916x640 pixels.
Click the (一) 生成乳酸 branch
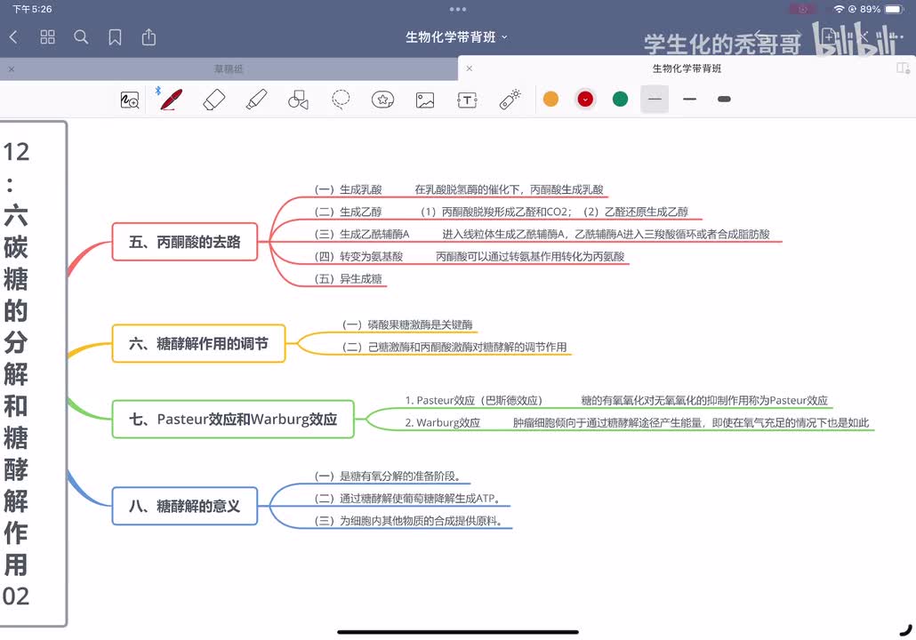[349, 189]
